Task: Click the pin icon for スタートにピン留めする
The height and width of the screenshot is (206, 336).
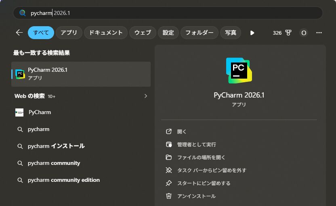Action: [169, 183]
